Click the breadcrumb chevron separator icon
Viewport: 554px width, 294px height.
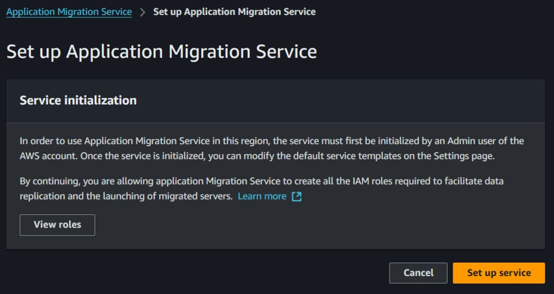pyautogui.click(x=142, y=12)
